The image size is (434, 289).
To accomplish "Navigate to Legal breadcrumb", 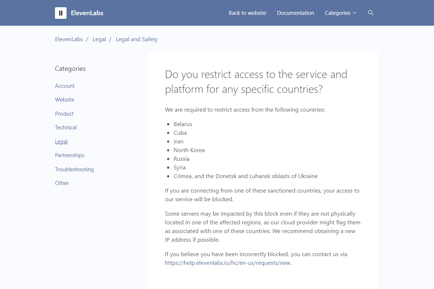I will pos(99,39).
